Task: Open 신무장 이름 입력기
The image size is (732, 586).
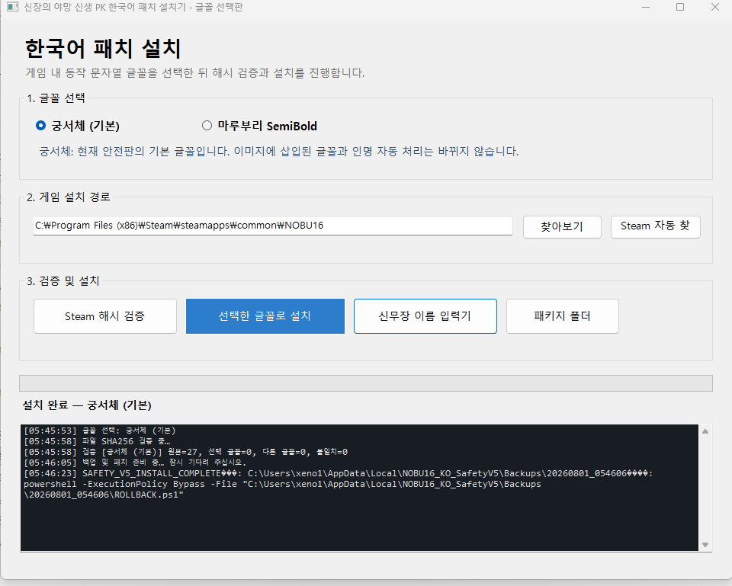Action: 425,316
